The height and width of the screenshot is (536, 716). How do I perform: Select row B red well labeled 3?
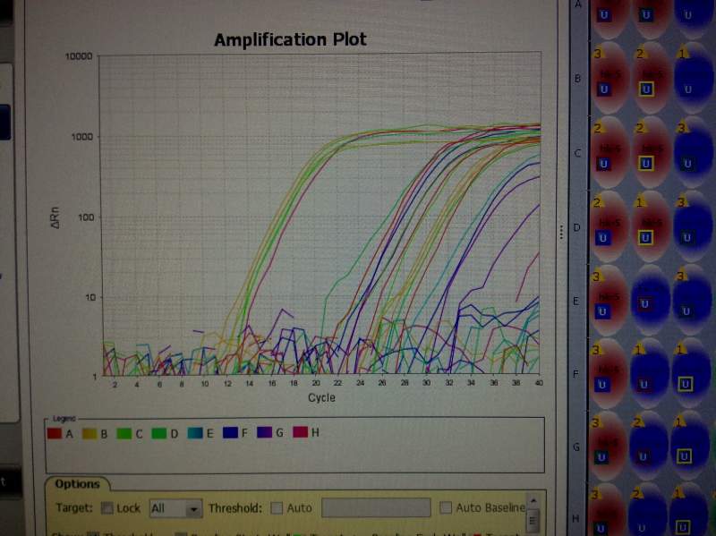point(609,78)
